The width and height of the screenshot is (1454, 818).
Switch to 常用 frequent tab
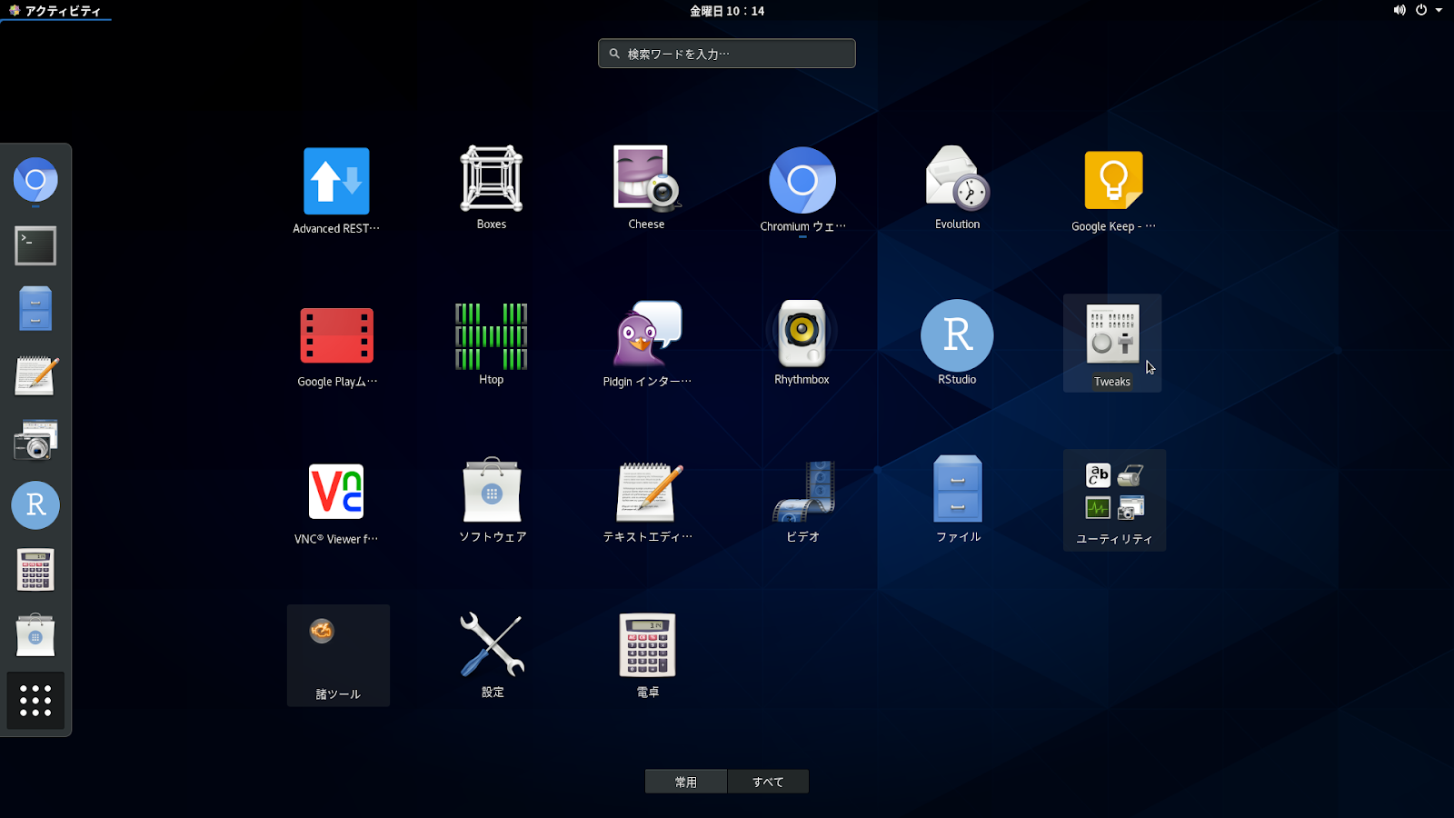pyautogui.click(x=686, y=782)
